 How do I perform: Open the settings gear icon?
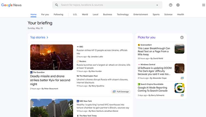[x=178, y=5]
